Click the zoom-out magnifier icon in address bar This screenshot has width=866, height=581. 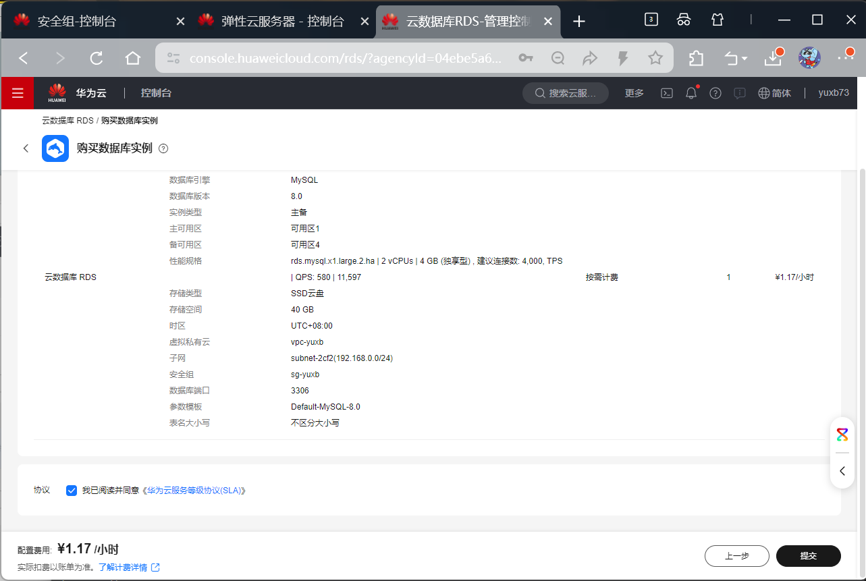(558, 58)
